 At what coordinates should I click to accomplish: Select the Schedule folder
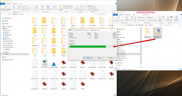tap(44, 42)
